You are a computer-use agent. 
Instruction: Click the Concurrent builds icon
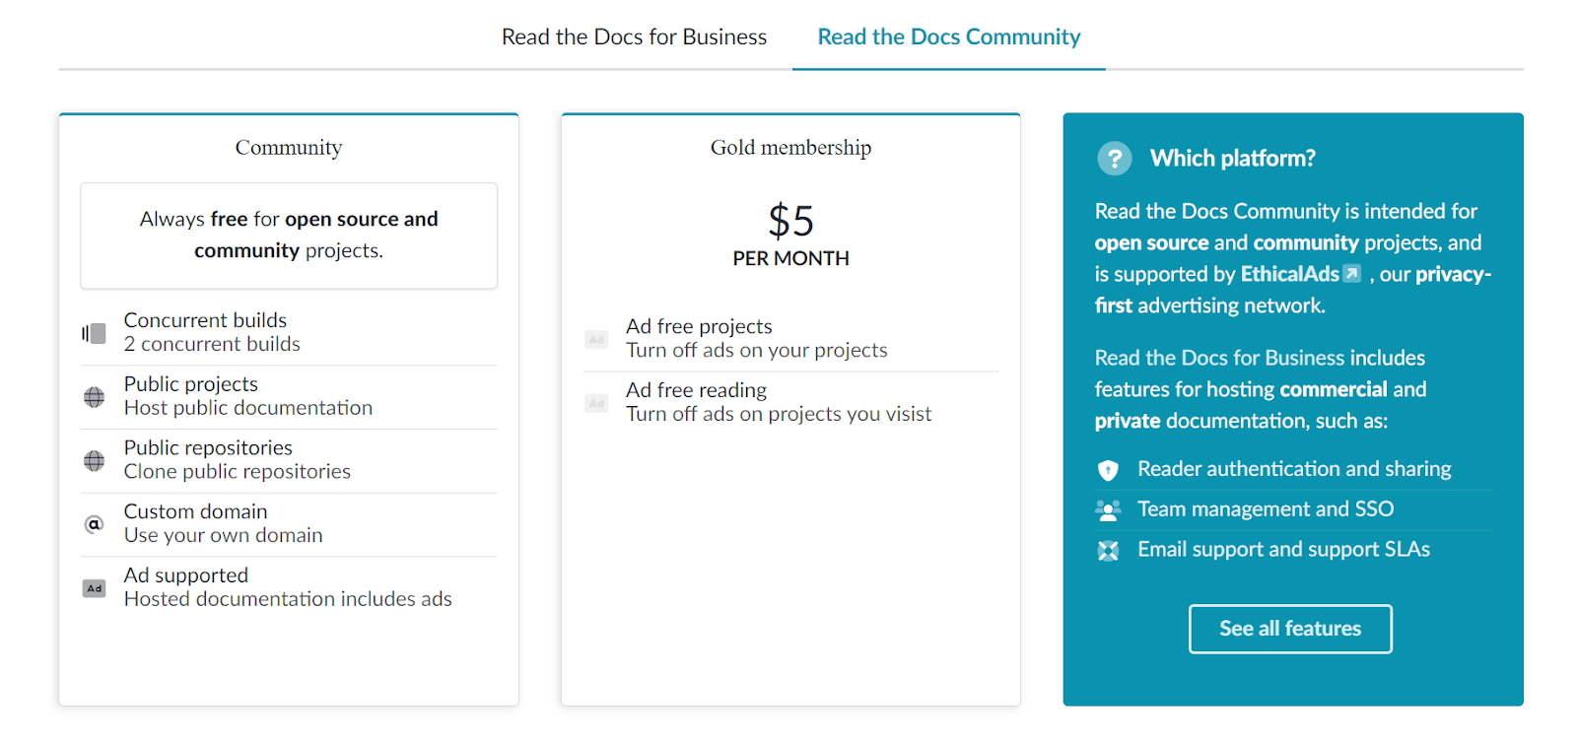click(x=94, y=333)
